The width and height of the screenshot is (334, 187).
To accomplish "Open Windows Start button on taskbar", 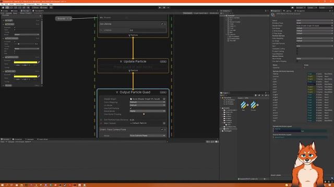I will pyautogui.click(x=2, y=185).
